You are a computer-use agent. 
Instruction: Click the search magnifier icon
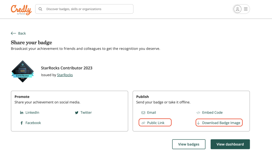pos(40,9)
